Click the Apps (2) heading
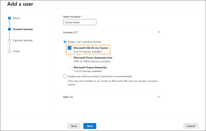This screenshot has height=131, width=206. point(68,97)
